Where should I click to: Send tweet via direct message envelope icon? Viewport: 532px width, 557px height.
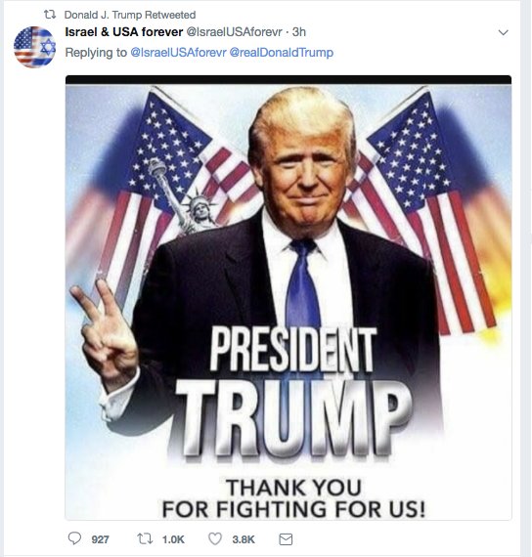[x=286, y=539]
